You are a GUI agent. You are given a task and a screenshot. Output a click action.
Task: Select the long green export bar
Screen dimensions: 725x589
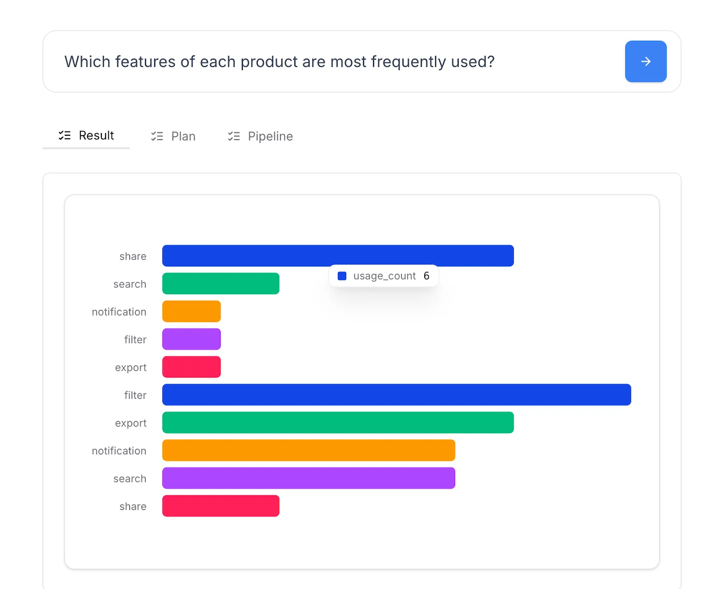tap(338, 422)
